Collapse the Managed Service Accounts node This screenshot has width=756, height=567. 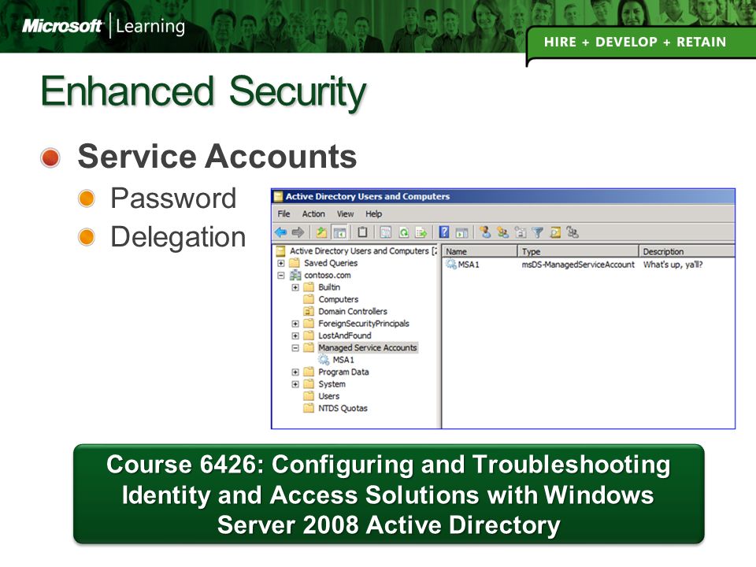coord(295,347)
